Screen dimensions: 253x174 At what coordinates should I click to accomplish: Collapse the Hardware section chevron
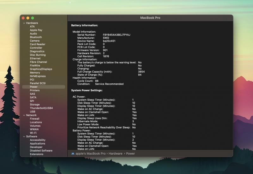24,23
